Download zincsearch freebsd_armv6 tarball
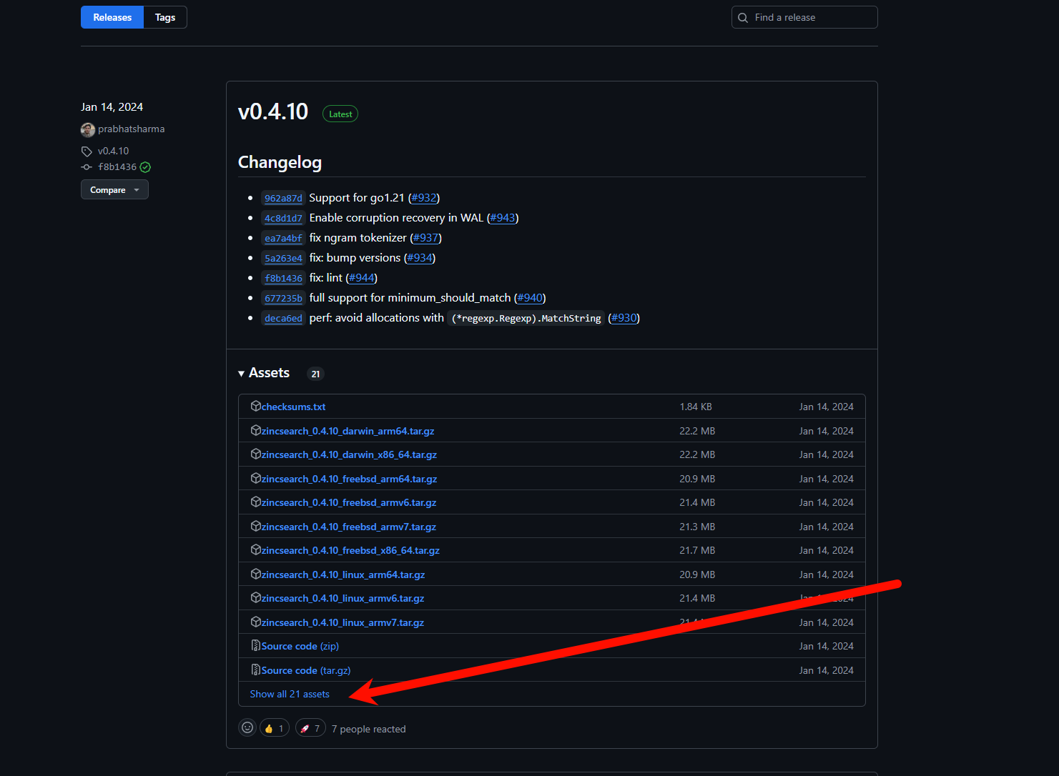1059x776 pixels. coord(349,502)
